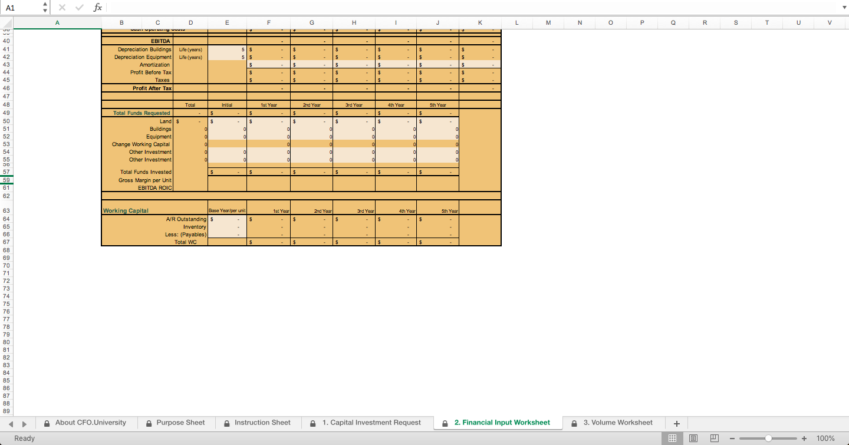Open the Instruction Sheet tab

[x=257, y=423]
